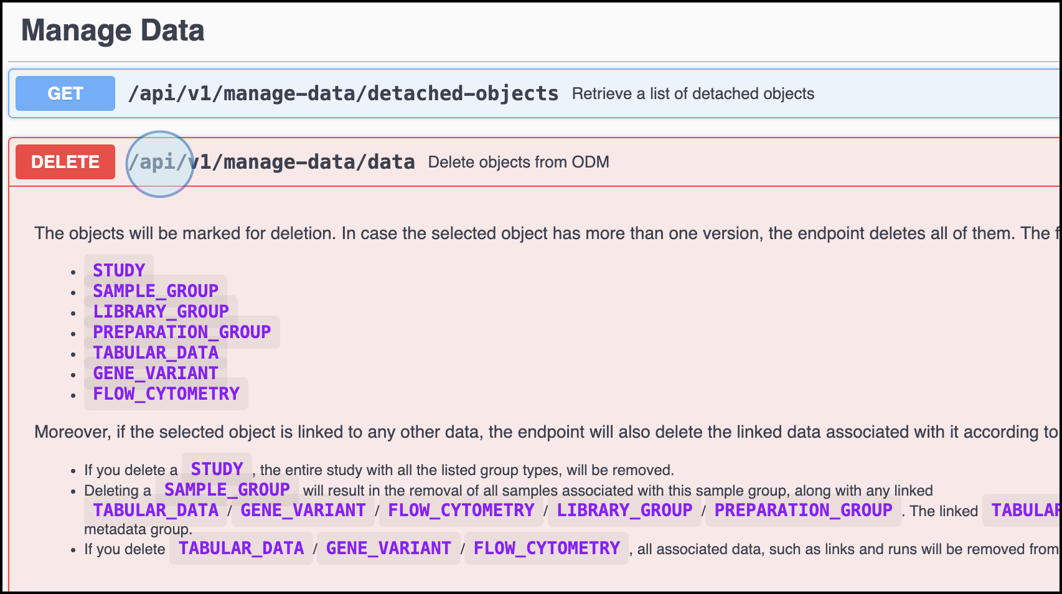Click PREPARATION_GROUP in the linked data line
The width and height of the screenshot is (1062, 594).
(x=803, y=510)
